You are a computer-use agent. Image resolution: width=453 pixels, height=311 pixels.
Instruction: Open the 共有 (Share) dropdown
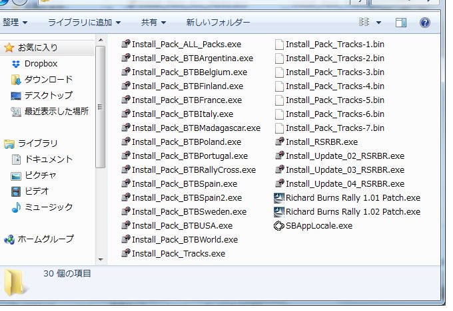pos(153,22)
